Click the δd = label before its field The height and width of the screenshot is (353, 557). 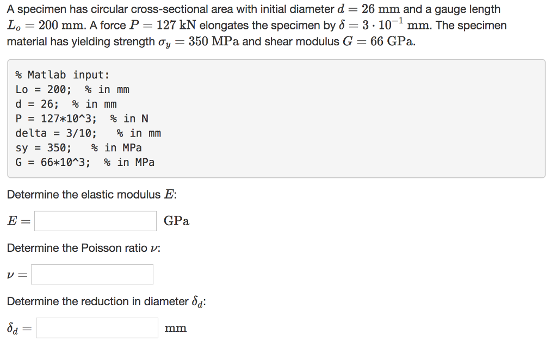pos(17,327)
